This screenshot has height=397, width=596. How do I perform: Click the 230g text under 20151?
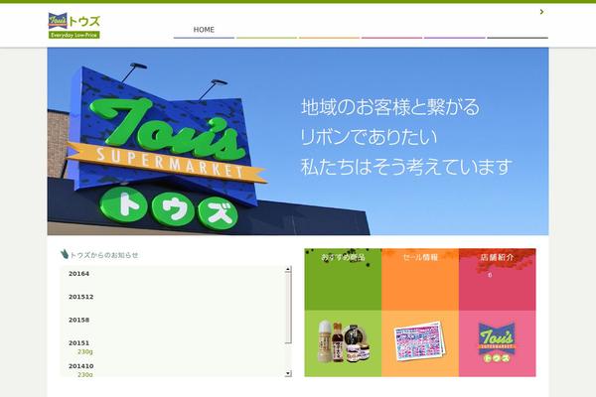tap(85, 351)
